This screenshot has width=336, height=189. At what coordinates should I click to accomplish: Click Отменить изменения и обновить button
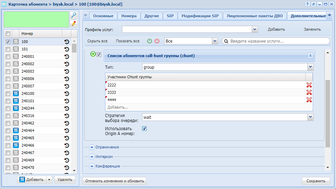[x=115, y=181]
